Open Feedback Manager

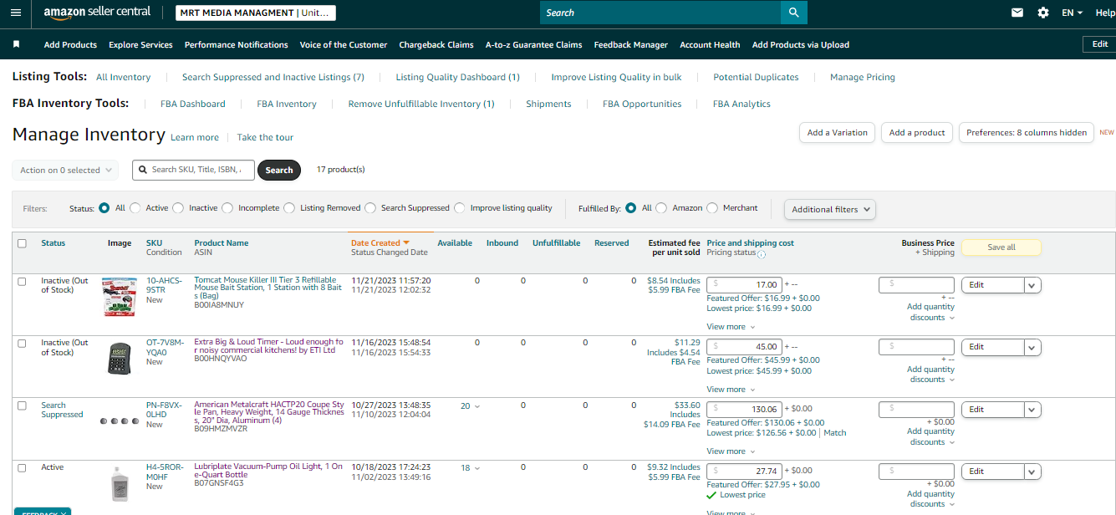pos(631,45)
